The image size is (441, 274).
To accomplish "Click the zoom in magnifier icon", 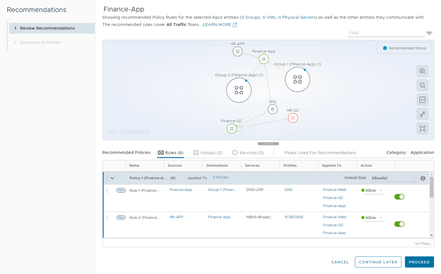I will [x=422, y=71].
